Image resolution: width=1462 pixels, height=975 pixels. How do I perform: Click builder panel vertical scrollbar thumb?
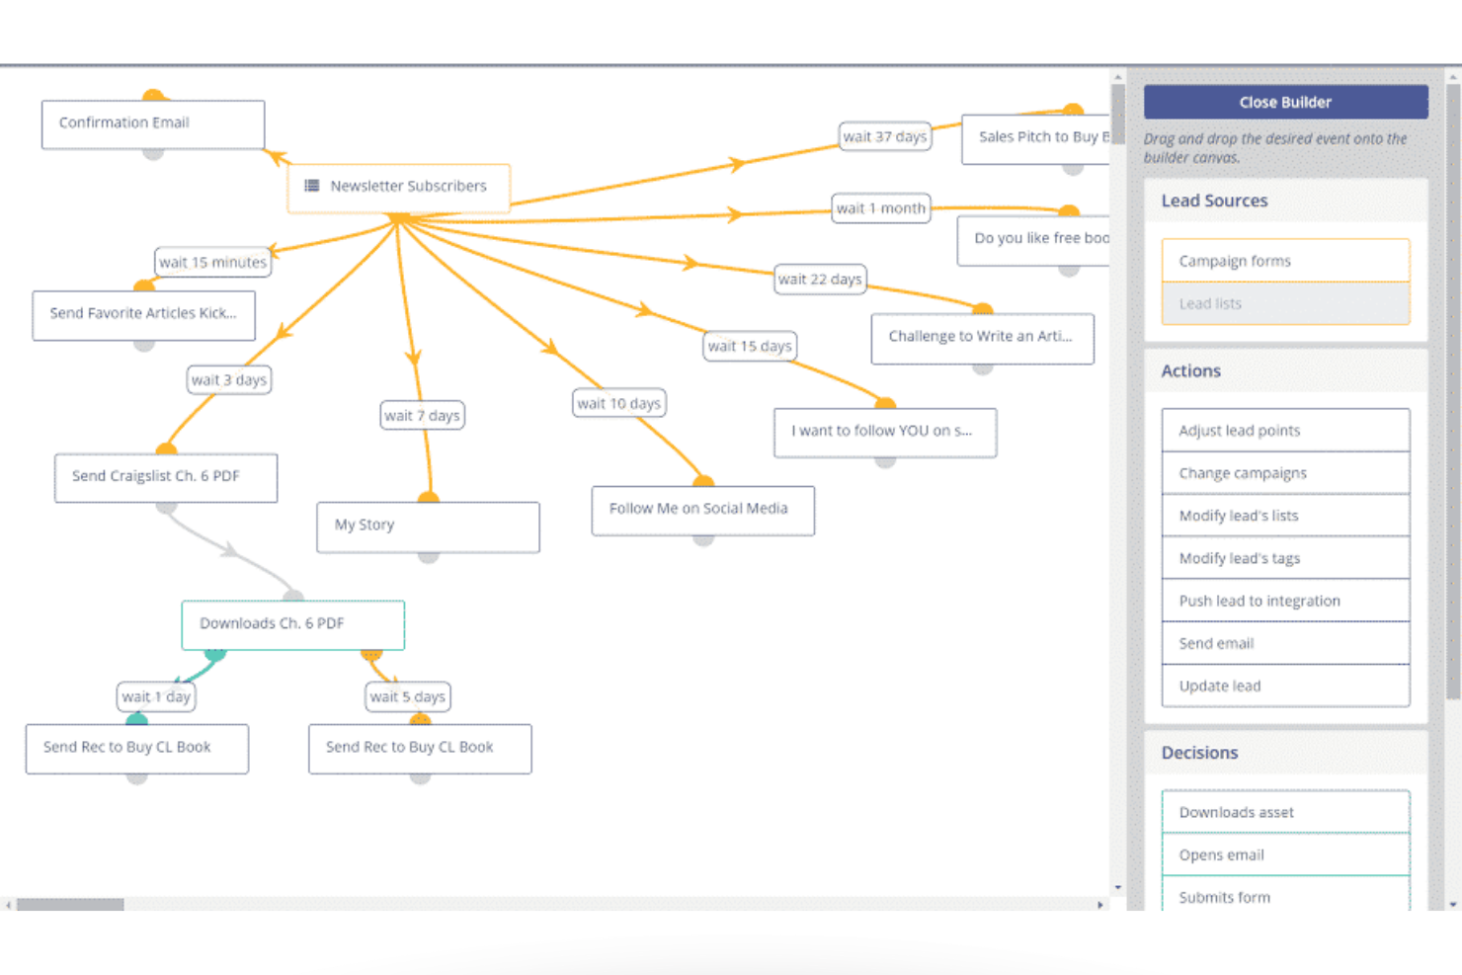tap(1453, 392)
